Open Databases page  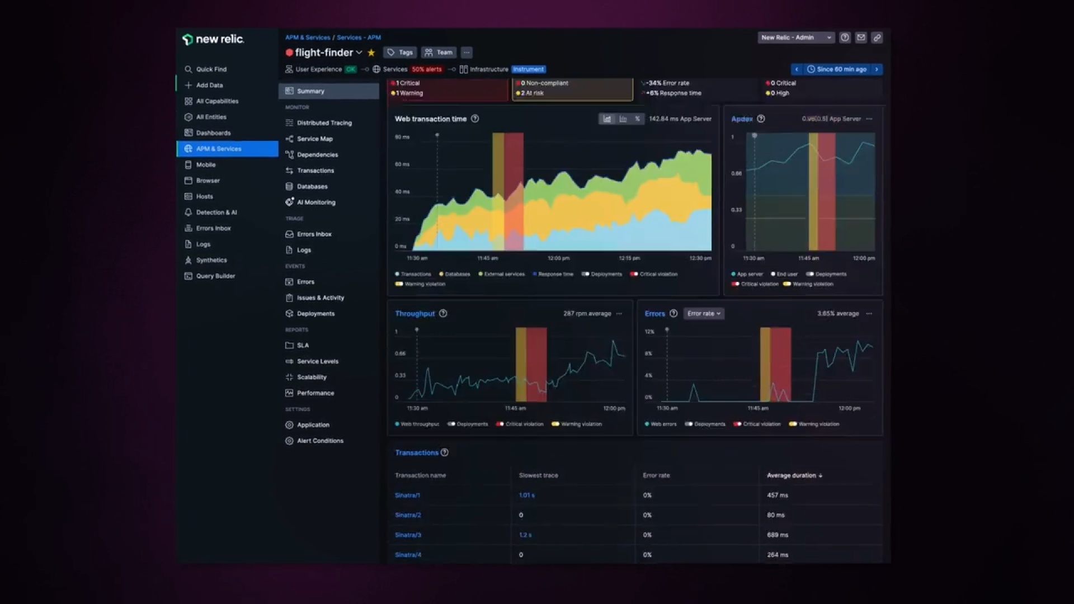(307, 187)
